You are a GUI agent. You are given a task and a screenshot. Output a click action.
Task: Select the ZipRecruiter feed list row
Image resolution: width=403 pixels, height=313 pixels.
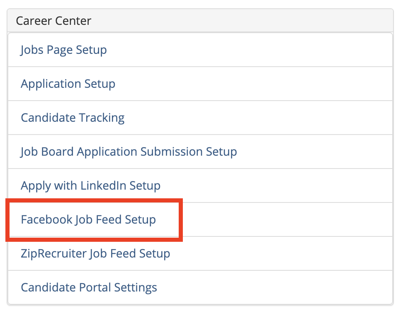coord(200,253)
